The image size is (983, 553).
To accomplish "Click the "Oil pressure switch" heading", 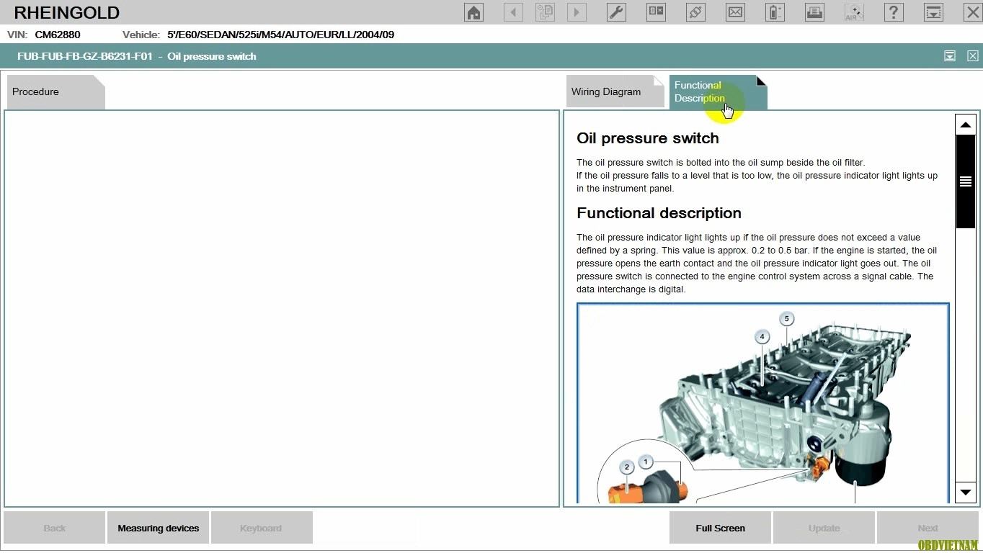I will tap(648, 138).
